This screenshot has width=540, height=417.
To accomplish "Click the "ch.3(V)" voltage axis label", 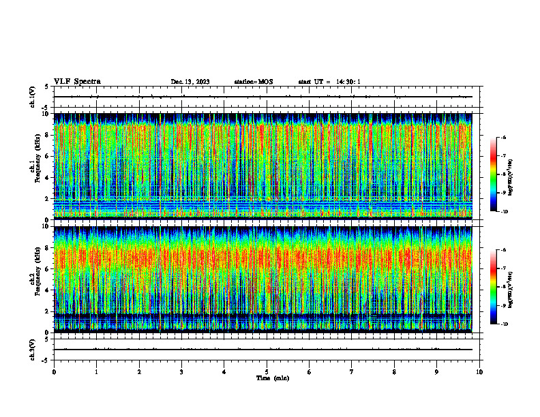I will click(32, 350).
